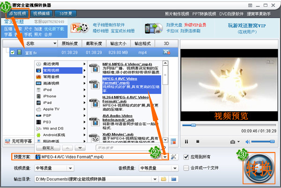The width and height of the screenshot is (281, 188).
Task: Click the camera snapshot icon
Action: click(x=233, y=142)
